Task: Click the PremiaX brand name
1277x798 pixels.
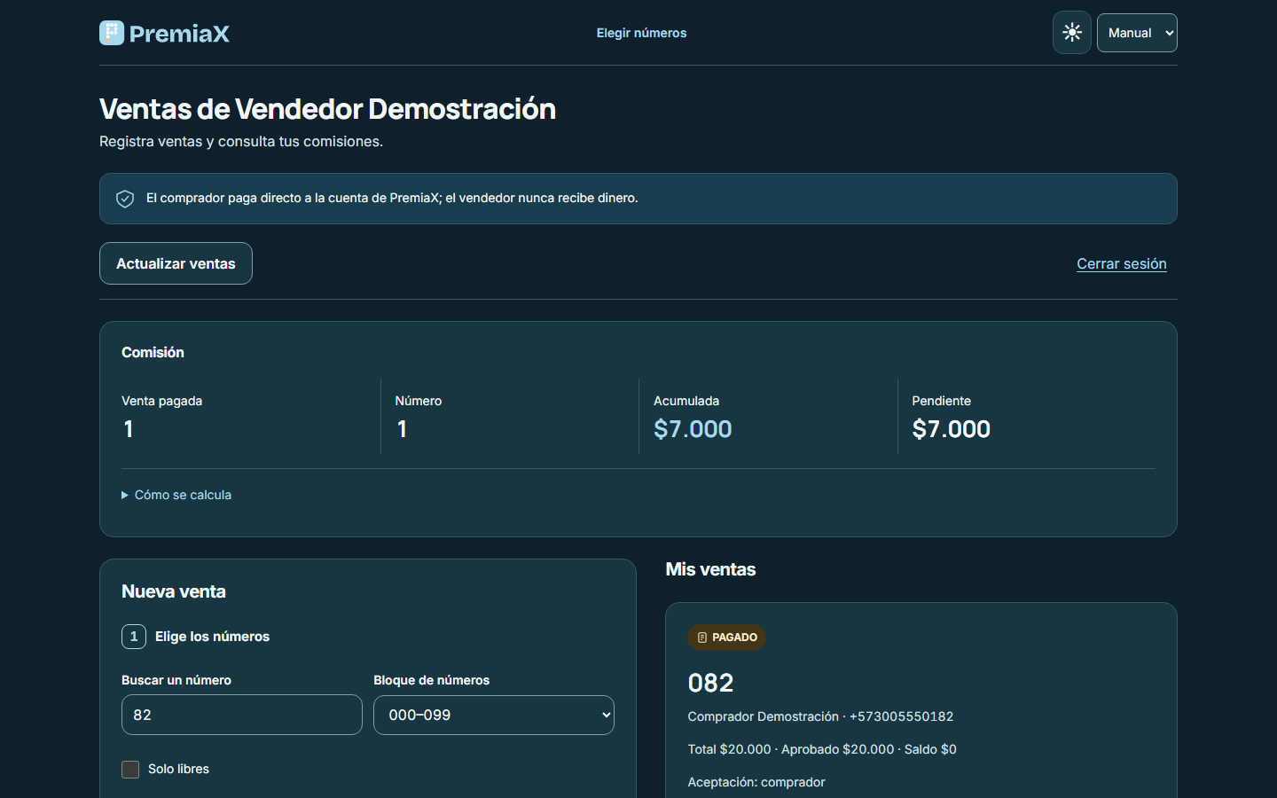Action: click(179, 34)
